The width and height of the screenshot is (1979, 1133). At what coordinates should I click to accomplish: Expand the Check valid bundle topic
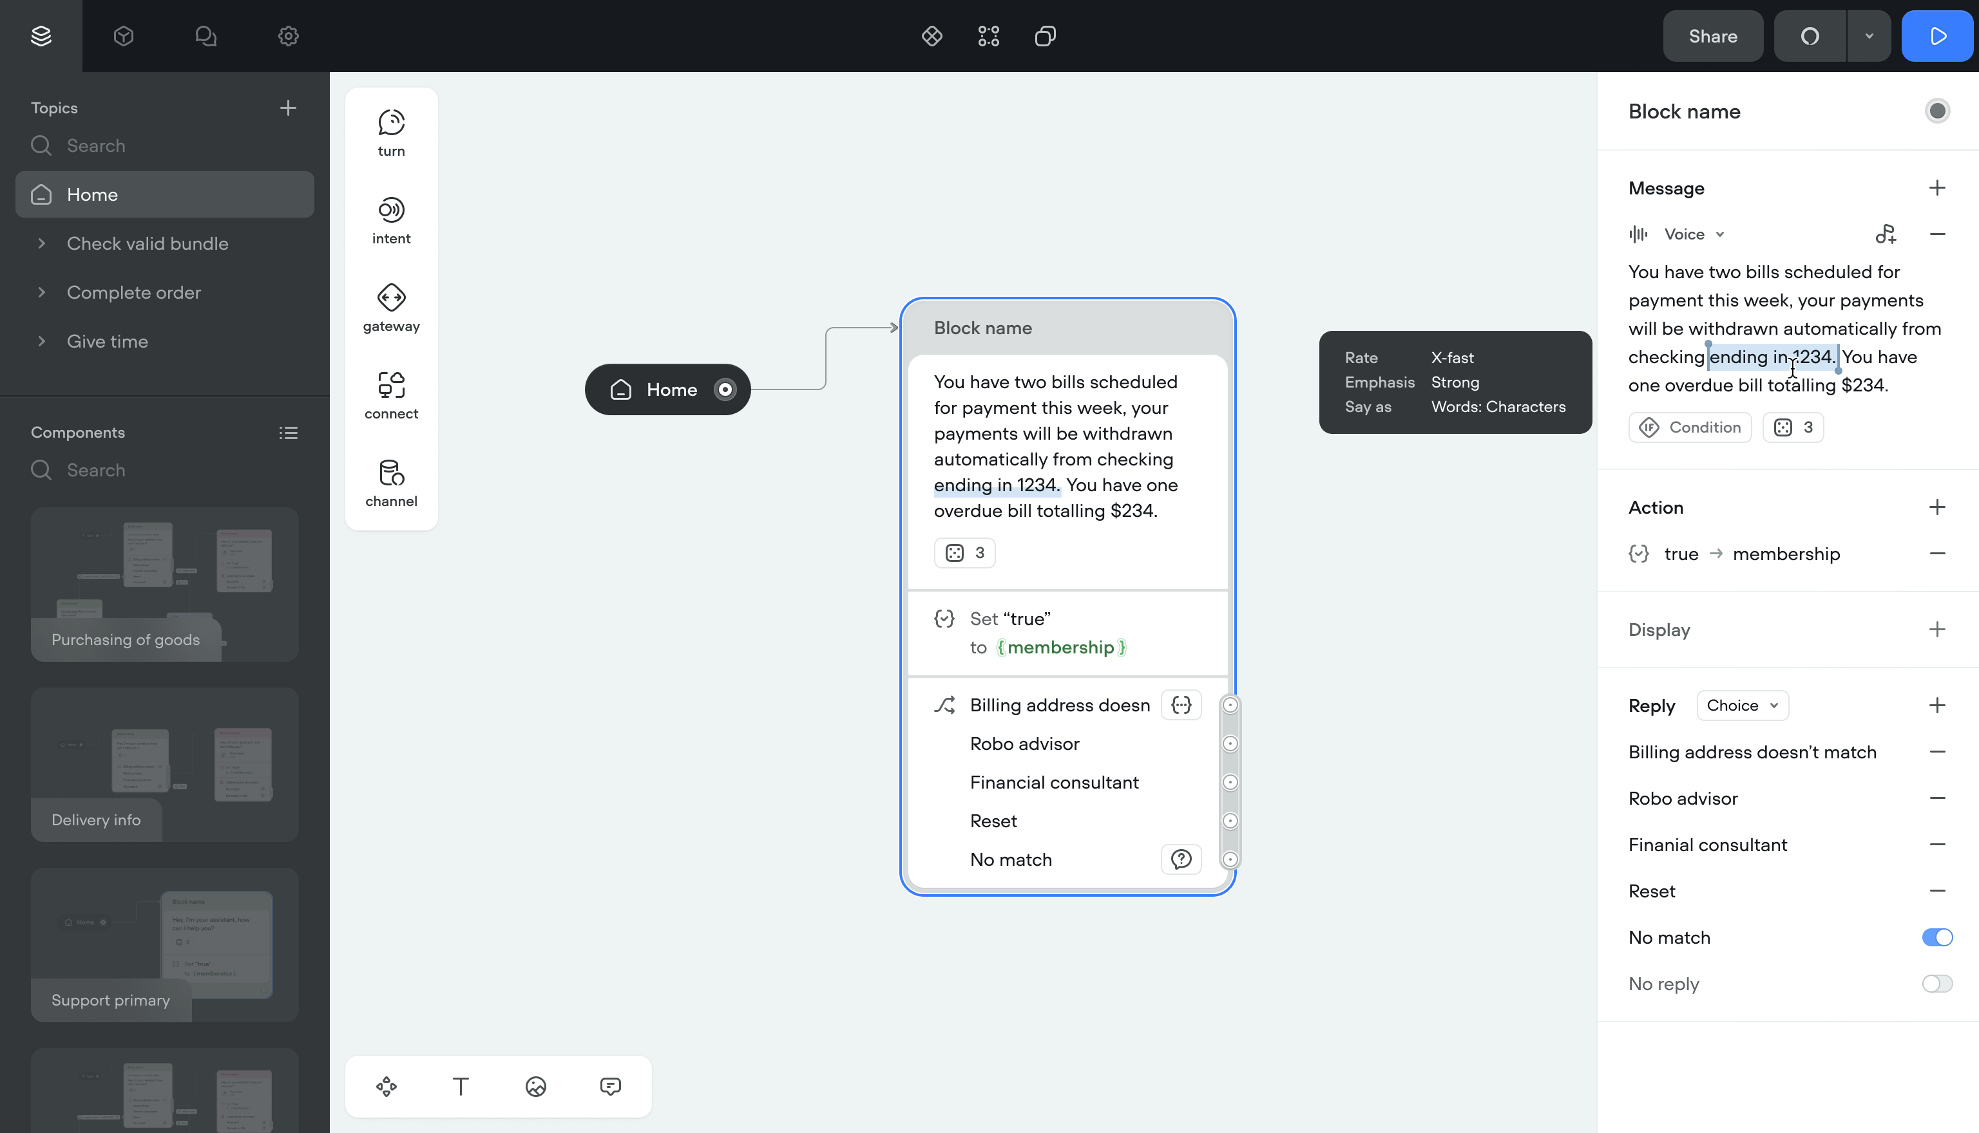42,243
